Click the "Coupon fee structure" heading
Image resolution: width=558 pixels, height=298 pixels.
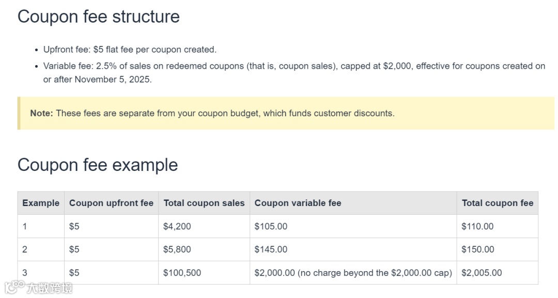98,17
